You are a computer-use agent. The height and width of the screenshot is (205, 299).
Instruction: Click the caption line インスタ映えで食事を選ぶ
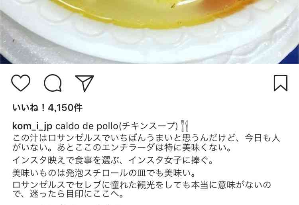coord(113,160)
